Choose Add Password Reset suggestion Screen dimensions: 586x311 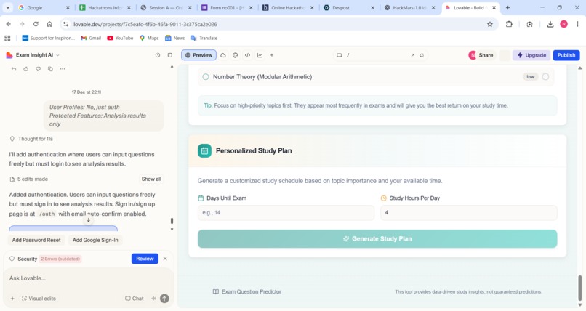(x=36, y=240)
